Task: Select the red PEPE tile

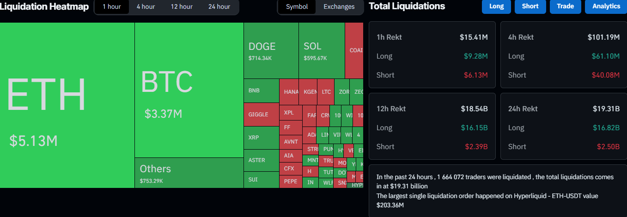Action: pyautogui.click(x=291, y=181)
